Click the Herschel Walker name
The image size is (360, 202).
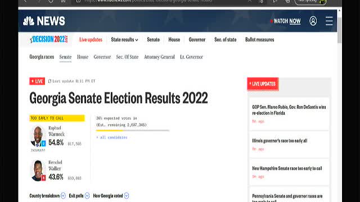coord(55,166)
